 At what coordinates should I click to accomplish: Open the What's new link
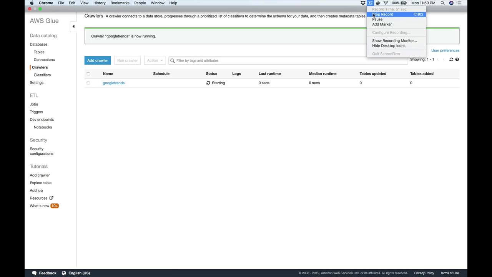point(40,206)
